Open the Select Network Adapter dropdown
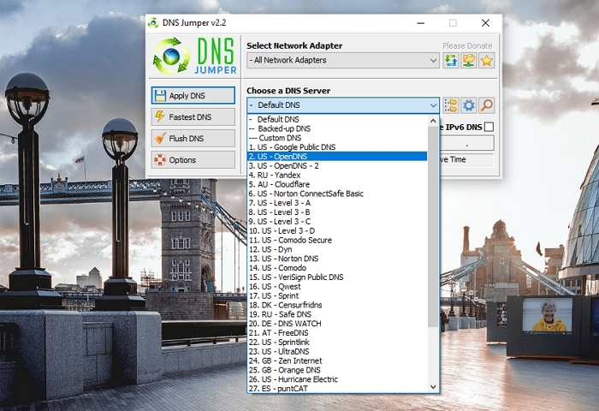 [342, 61]
